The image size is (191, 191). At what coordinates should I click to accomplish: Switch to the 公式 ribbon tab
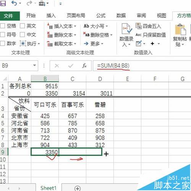[101, 16]
